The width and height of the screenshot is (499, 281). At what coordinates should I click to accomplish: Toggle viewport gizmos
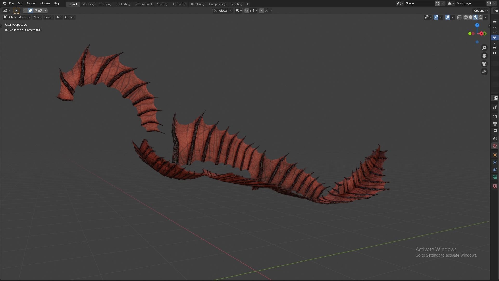tap(436, 17)
